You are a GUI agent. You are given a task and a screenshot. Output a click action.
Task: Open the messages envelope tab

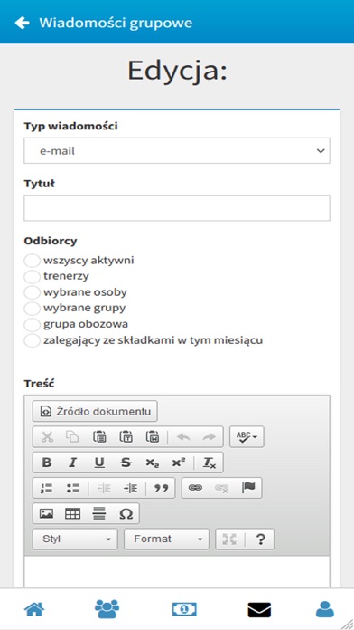pyautogui.click(x=259, y=610)
